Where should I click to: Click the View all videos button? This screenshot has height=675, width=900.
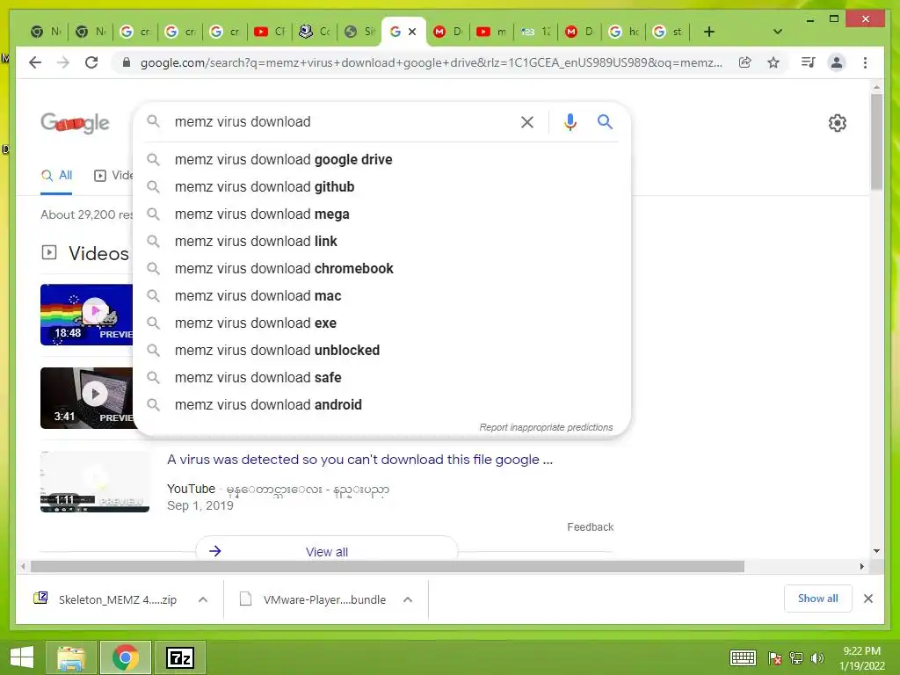point(327,552)
